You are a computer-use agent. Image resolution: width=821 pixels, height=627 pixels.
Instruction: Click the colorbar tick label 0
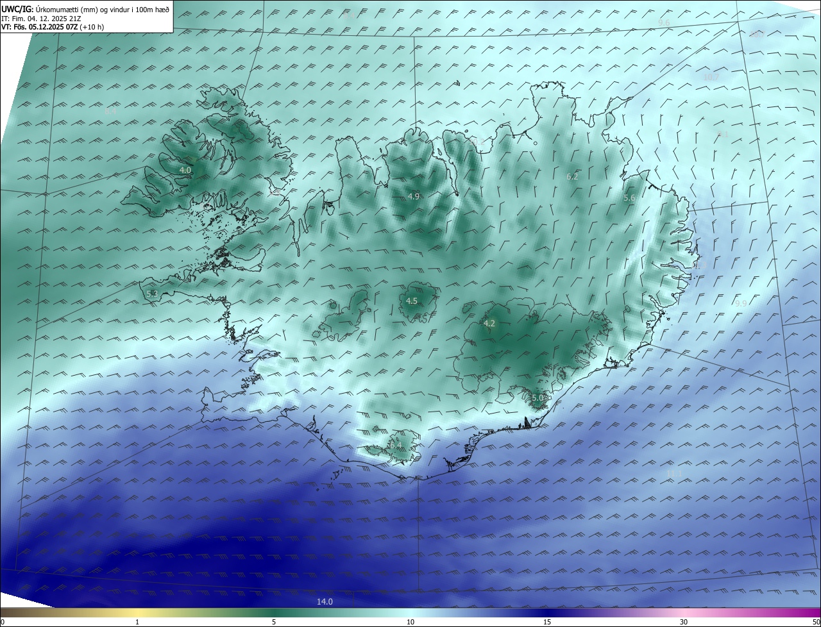pyautogui.click(x=3, y=622)
